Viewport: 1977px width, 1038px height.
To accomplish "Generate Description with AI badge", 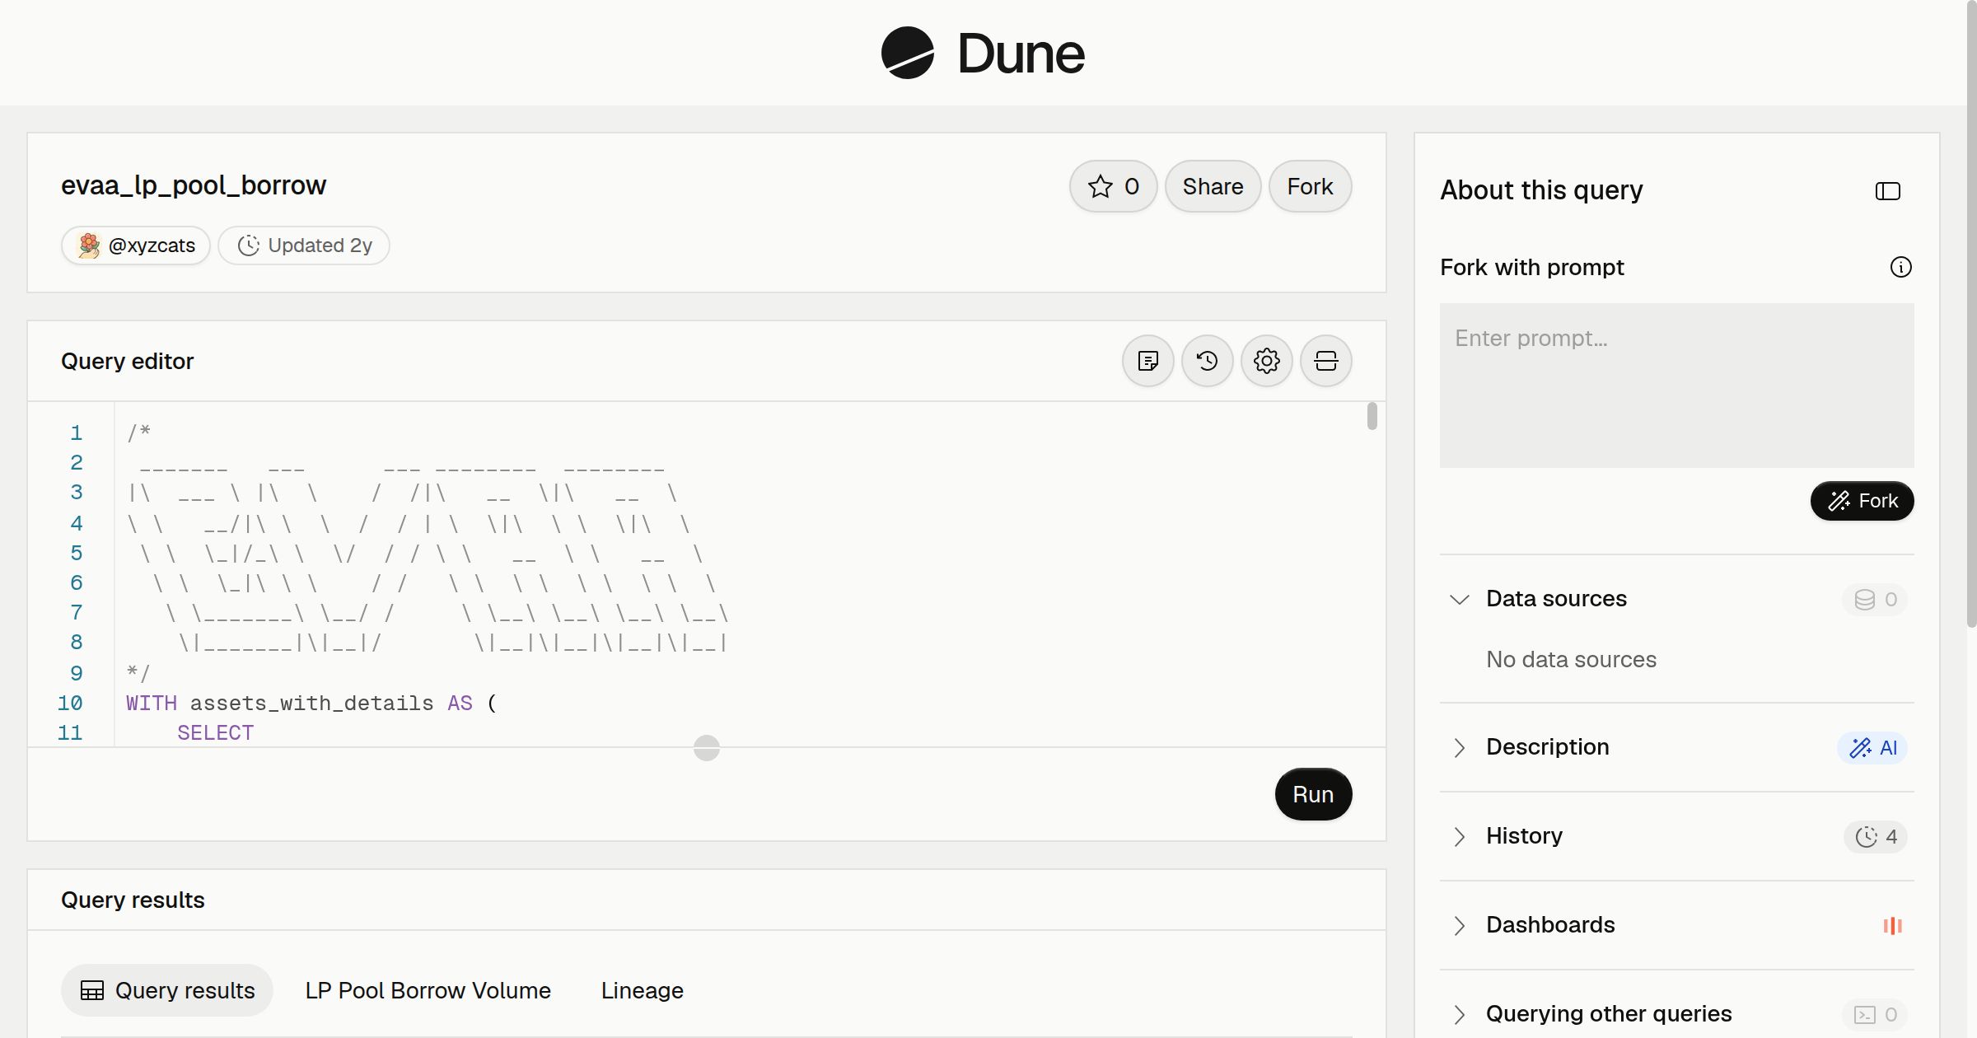I will pyautogui.click(x=1872, y=747).
